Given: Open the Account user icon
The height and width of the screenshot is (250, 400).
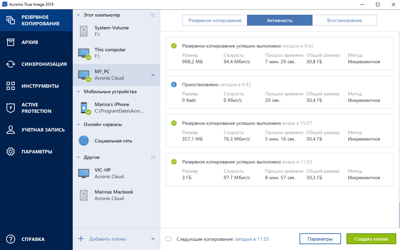Looking at the screenshot, I should pos(11,130).
